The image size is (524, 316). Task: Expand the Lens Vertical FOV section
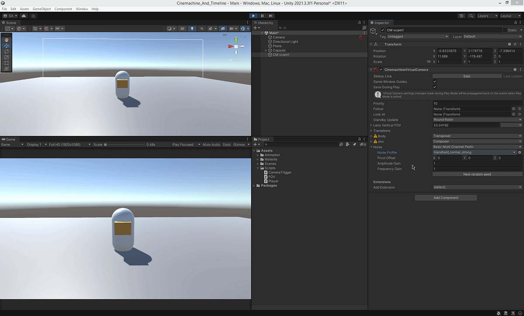click(x=372, y=125)
